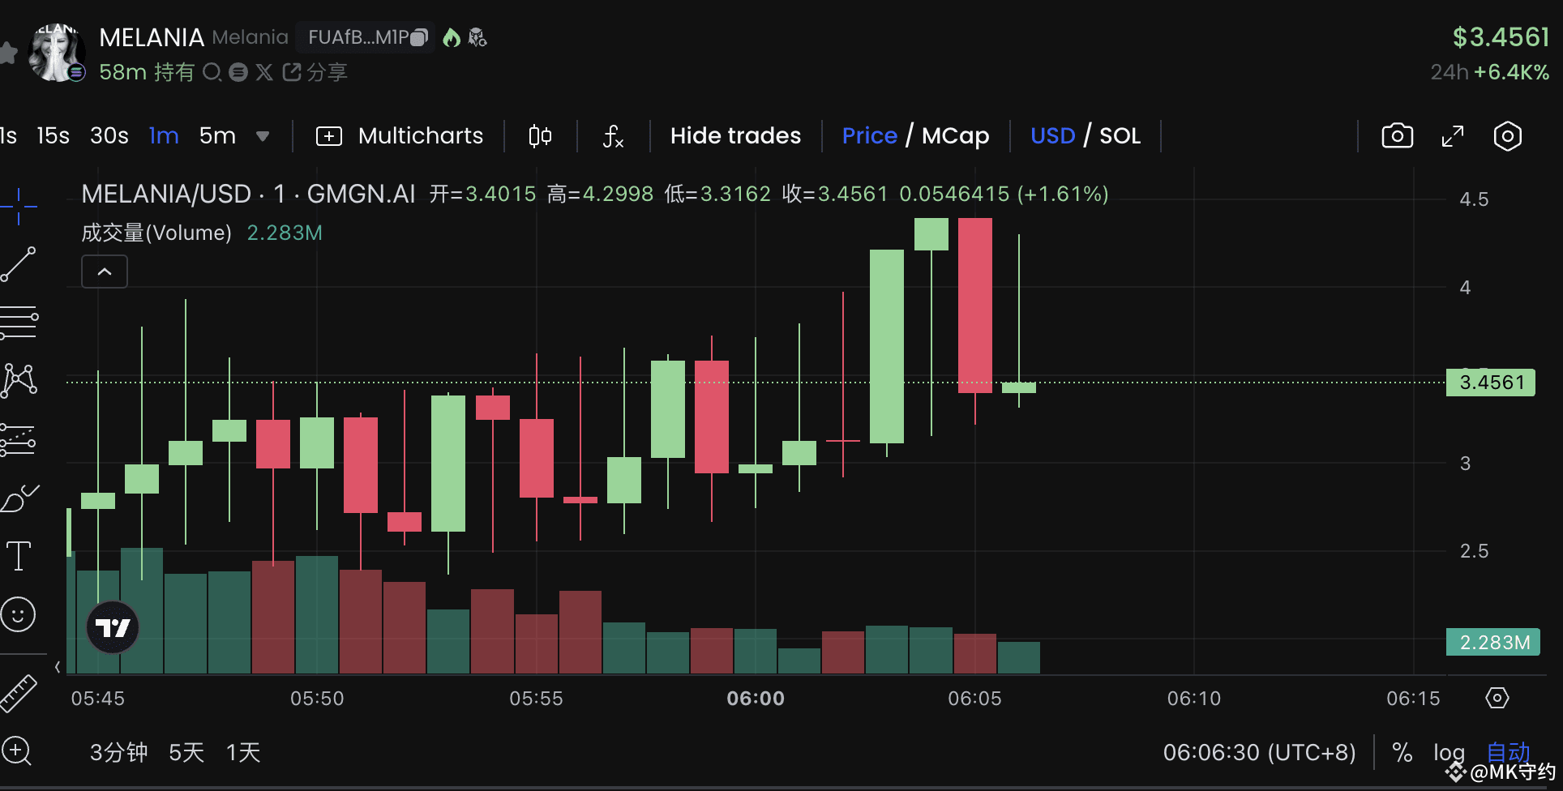Viewport: 1563px width, 791px height.
Task: Open the owl security check icon
Action: (477, 37)
